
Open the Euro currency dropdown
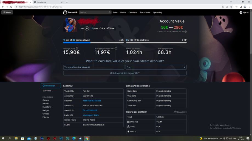point(156,67)
